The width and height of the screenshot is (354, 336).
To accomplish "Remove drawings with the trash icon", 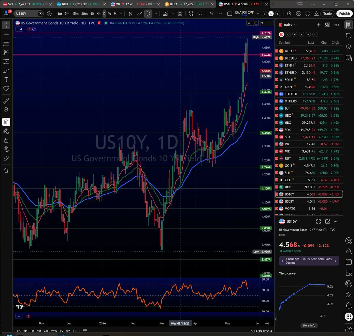I will pyautogui.click(x=6, y=170).
